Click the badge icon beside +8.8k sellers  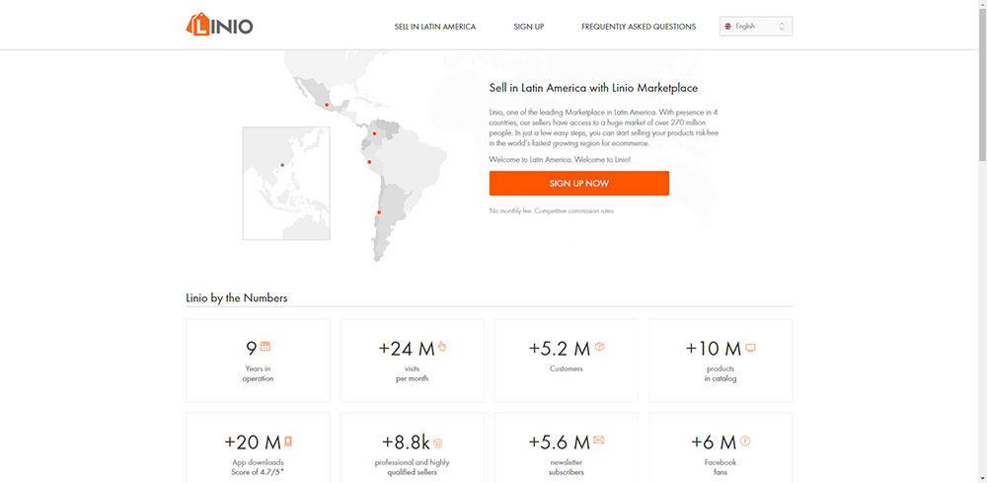pyautogui.click(x=437, y=443)
